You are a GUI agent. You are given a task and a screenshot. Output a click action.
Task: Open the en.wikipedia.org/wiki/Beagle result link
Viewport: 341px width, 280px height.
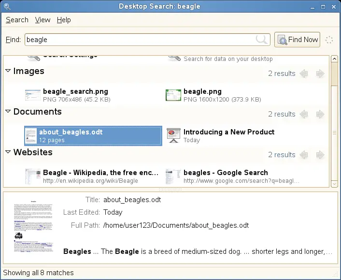coord(90,181)
